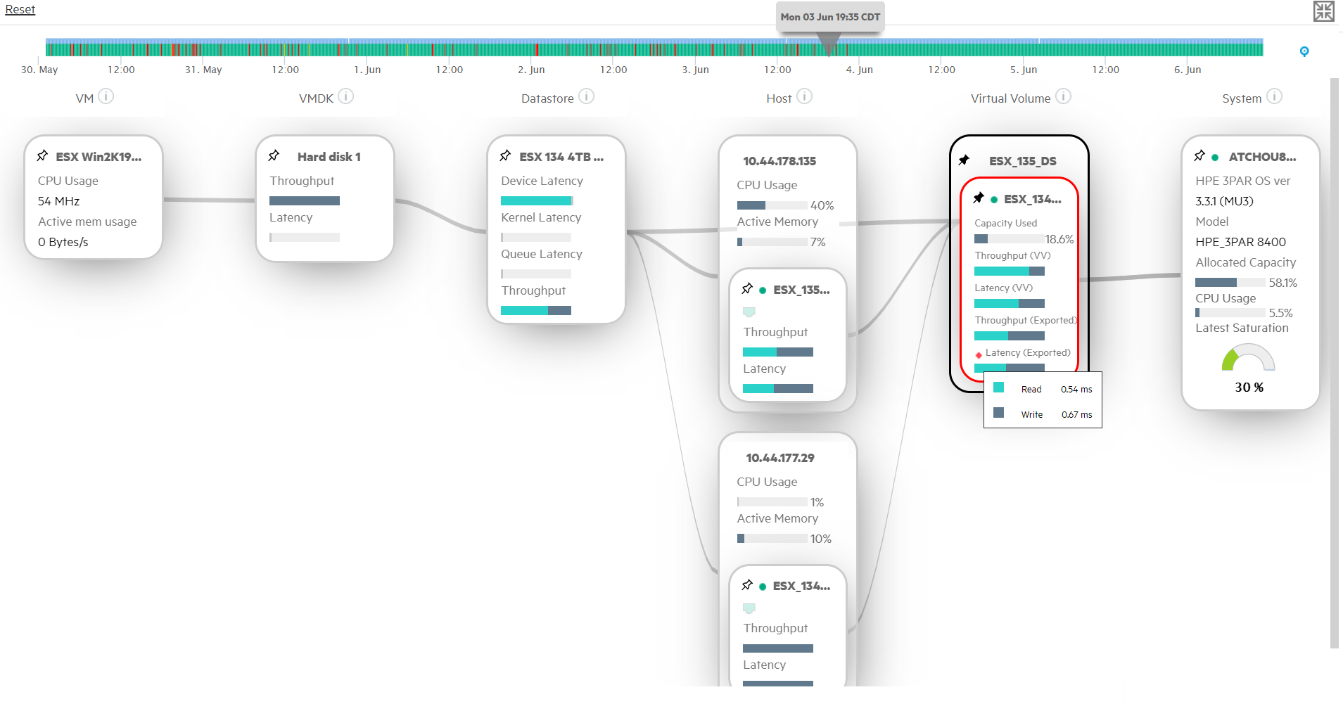Click the 30 % saturation value
This screenshot has width=1343, height=704.
(x=1249, y=388)
